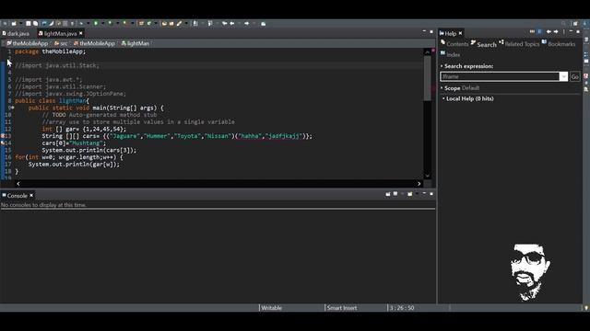The width and height of the screenshot is (590, 331).
Task: Open the New Java Class dropdown arrow
Action: pos(156,24)
